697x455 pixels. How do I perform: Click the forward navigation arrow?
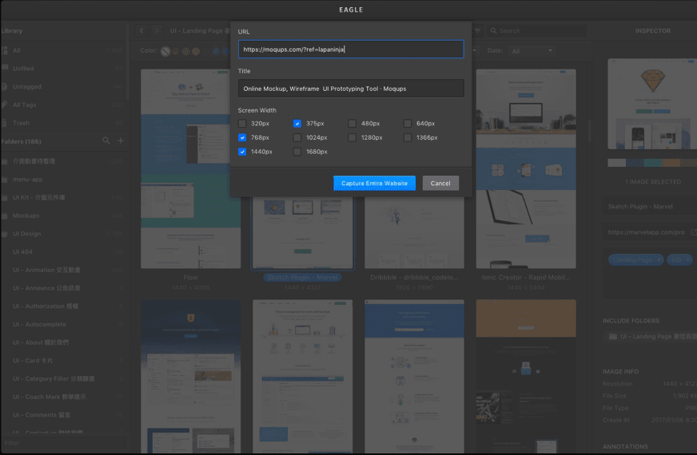coord(157,30)
